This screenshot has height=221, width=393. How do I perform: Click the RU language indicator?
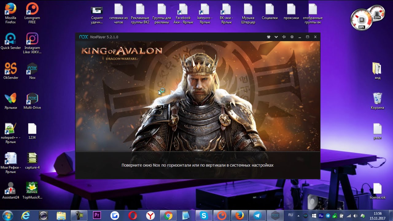[x=291, y=215]
